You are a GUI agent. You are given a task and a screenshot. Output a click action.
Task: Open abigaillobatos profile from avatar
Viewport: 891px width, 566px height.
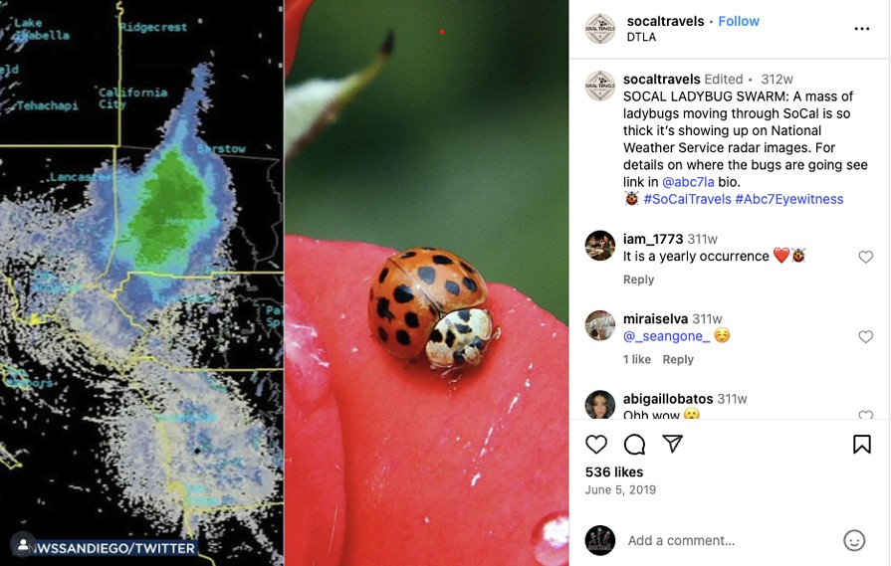600,404
